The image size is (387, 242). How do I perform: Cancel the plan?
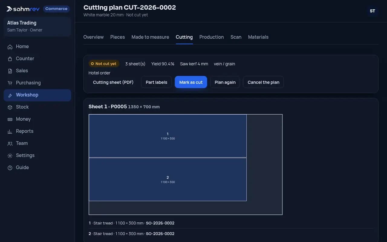click(x=263, y=82)
